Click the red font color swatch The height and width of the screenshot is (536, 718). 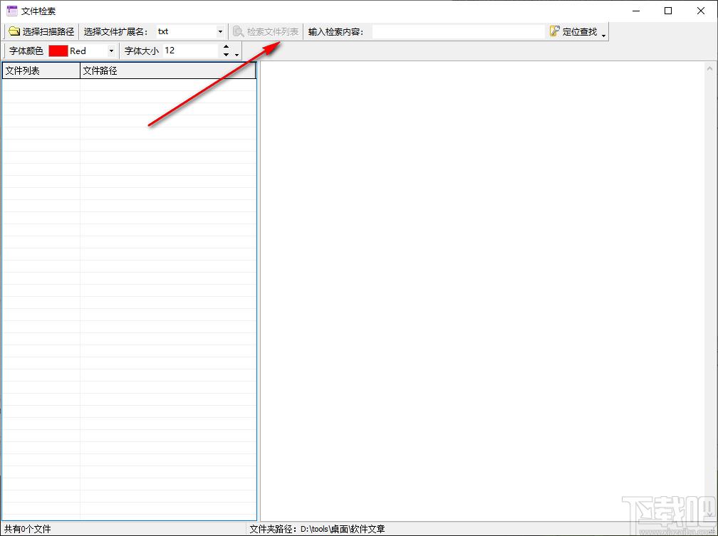(x=58, y=51)
